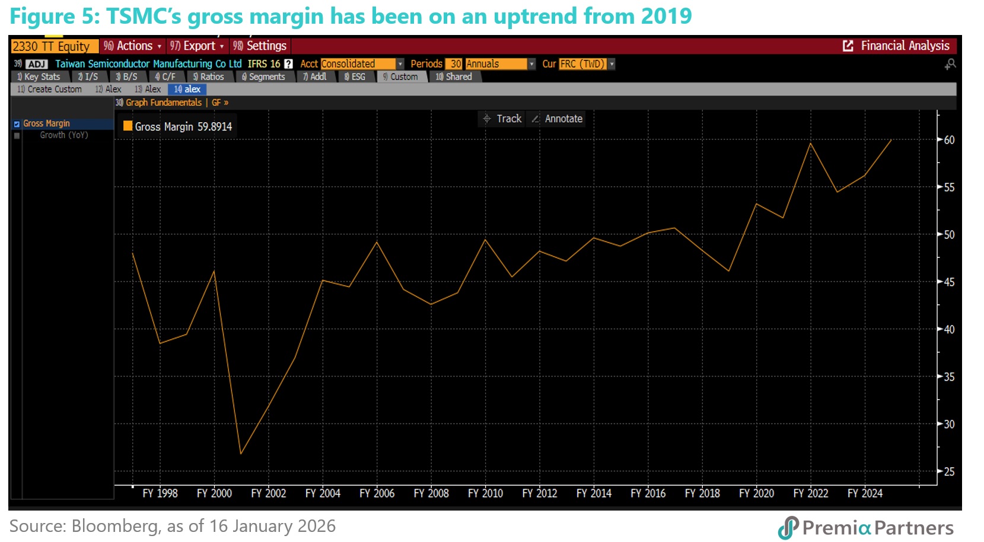
Task: Expand the Cur FRC (TWD) currency dropdown
Action: pyautogui.click(x=612, y=64)
